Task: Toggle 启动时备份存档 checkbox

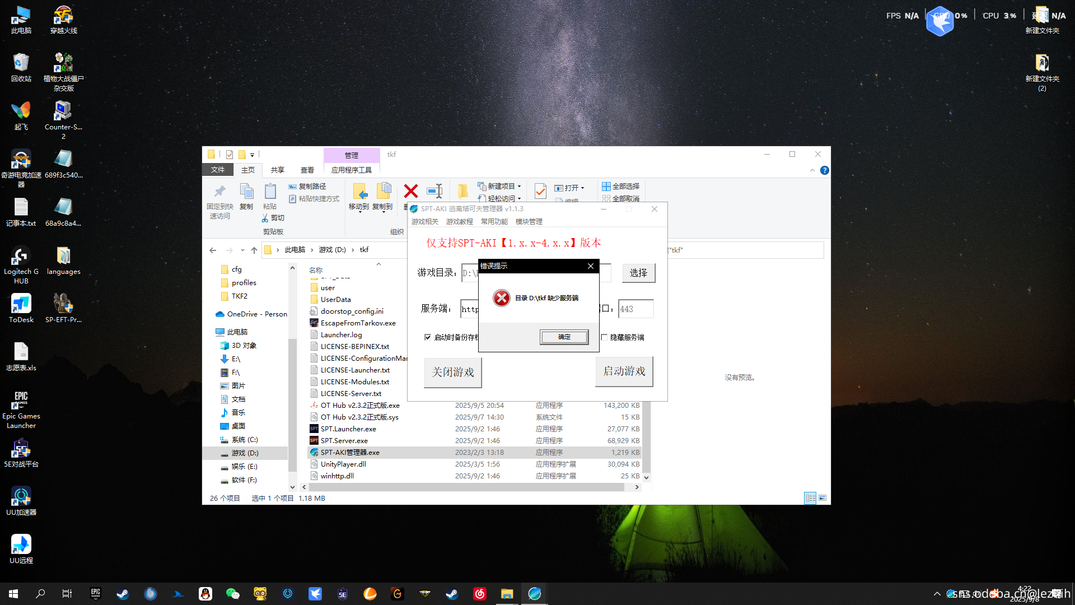Action: click(x=428, y=337)
